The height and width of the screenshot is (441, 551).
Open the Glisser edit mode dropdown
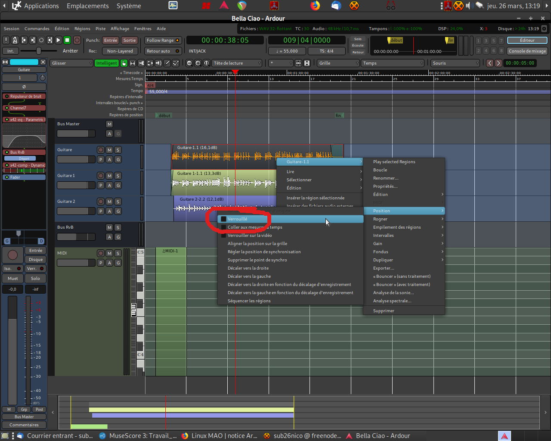71,63
